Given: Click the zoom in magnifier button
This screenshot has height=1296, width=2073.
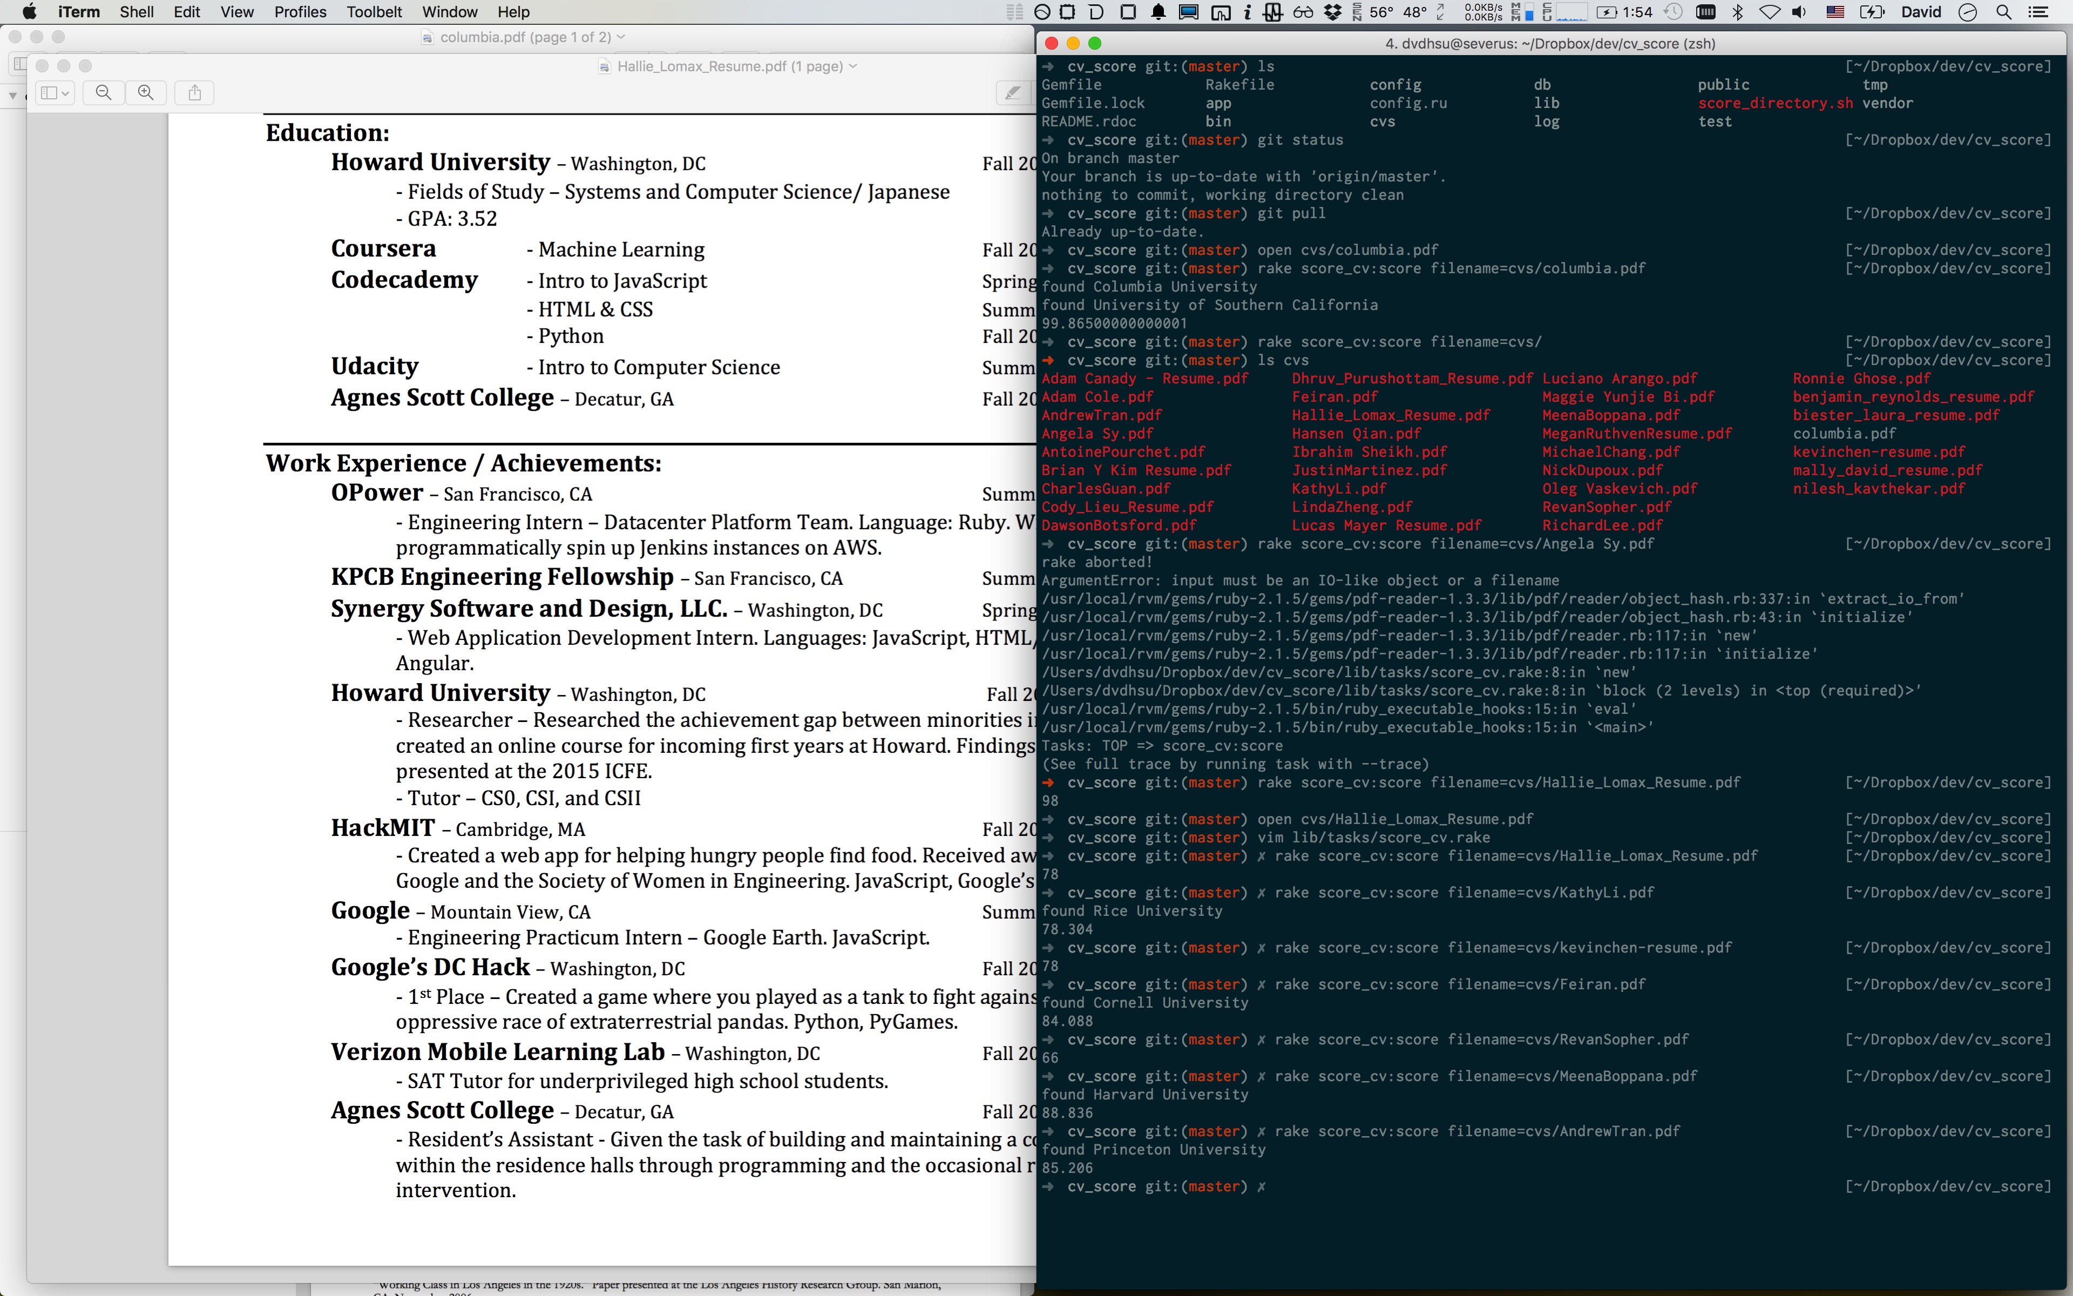Looking at the screenshot, I should tap(146, 92).
